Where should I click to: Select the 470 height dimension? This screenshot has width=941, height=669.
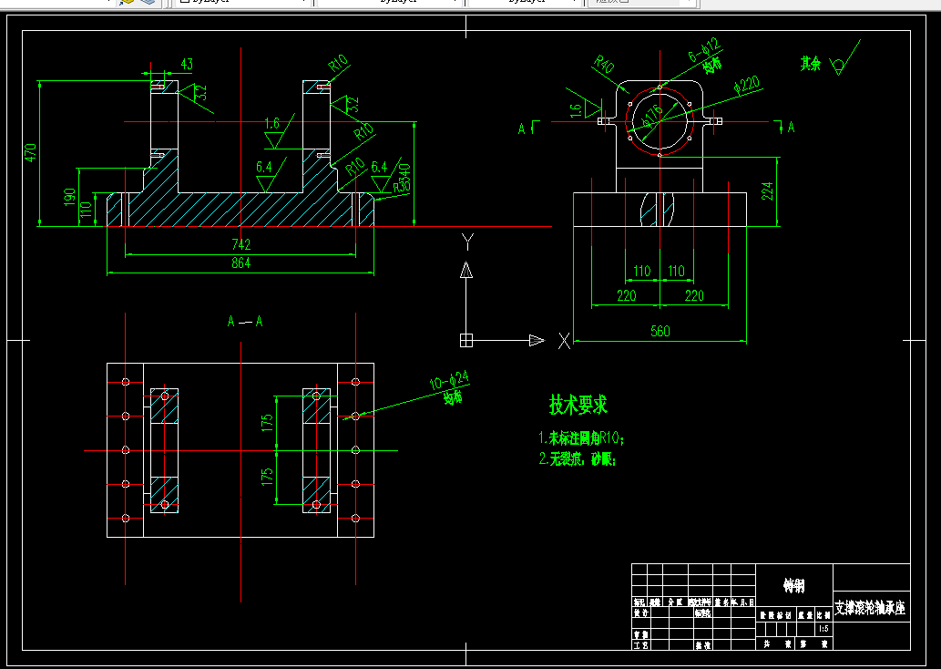tap(30, 152)
